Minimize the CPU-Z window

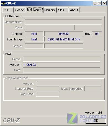point(95,3)
